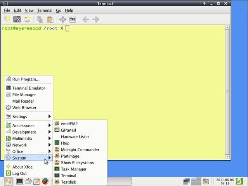Screen dimensions: 248x186
Task: Open the View menu
Action: (x=29, y=10)
